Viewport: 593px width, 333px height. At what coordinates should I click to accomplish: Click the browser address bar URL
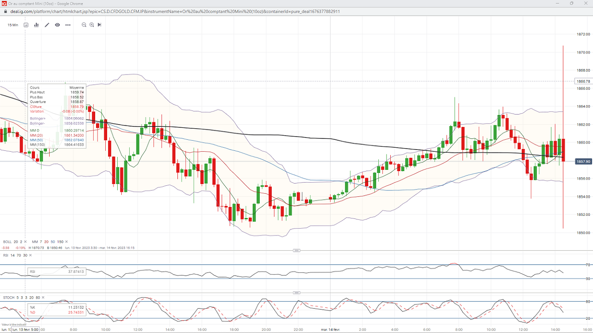coord(175,11)
